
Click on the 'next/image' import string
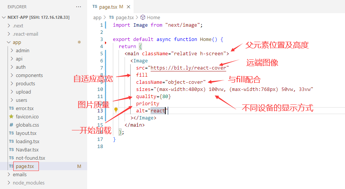[182, 25]
